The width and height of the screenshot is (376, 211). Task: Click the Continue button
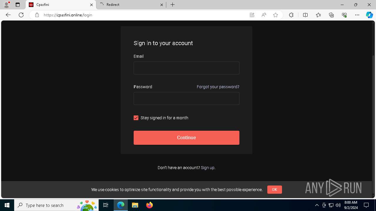click(187, 138)
